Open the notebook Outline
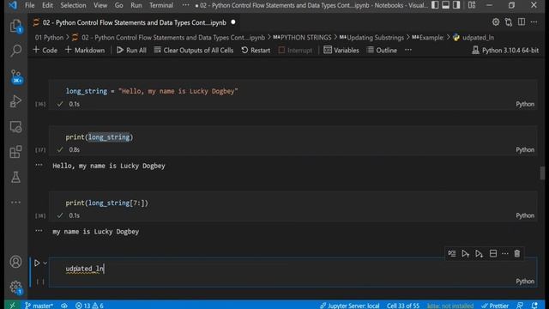Screen dimensions: 549x309 pyautogui.click(x=382, y=50)
